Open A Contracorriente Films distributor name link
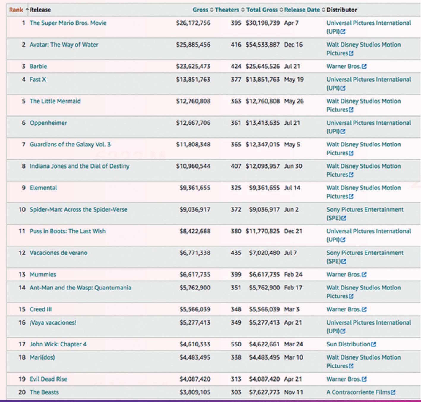 (x=358, y=392)
